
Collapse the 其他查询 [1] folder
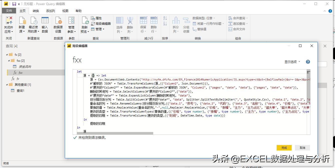(7, 84)
